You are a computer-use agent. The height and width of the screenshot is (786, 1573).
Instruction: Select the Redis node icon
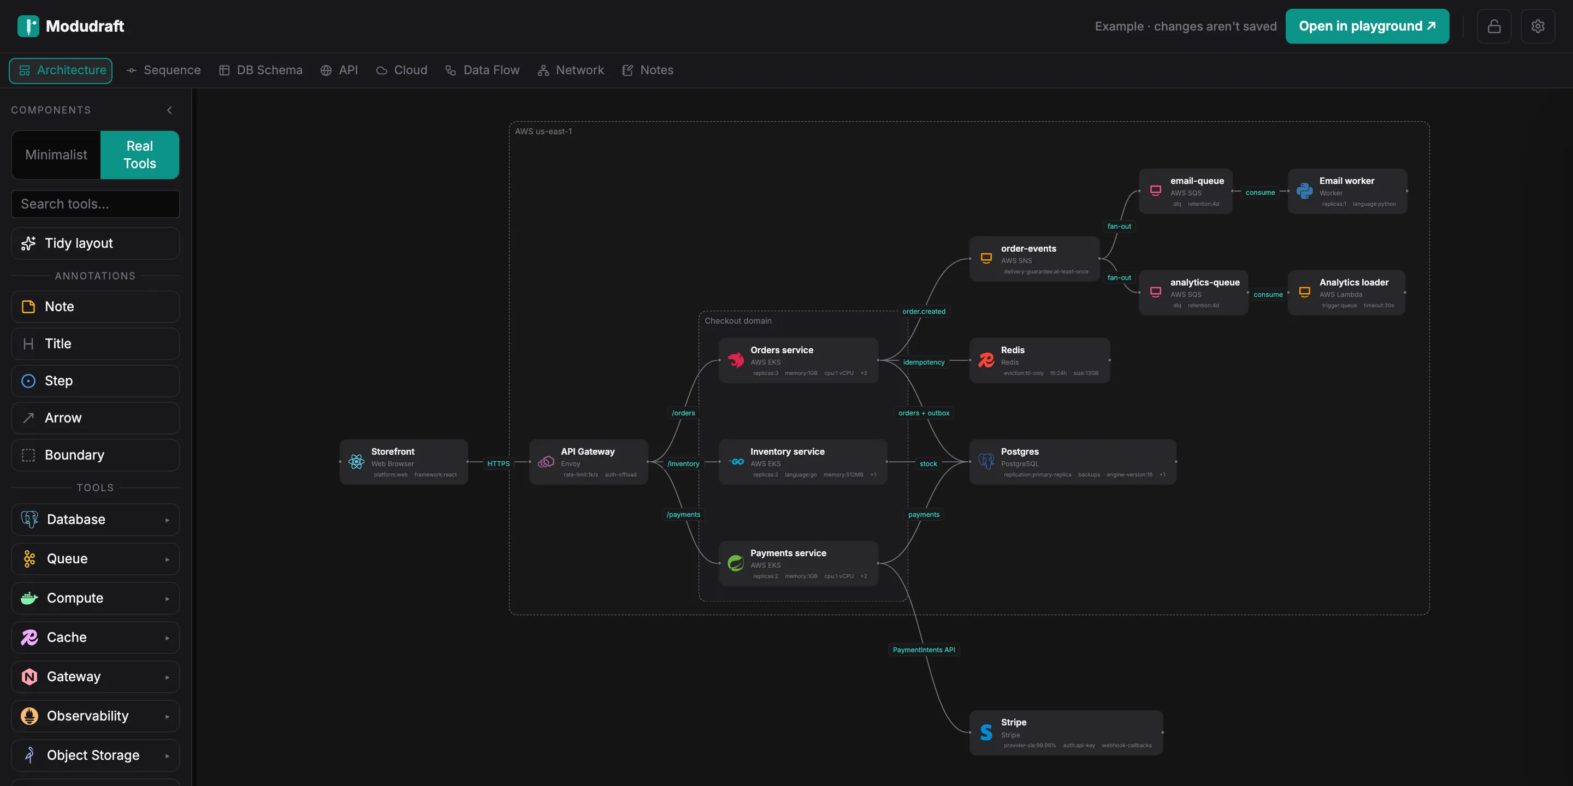click(x=986, y=360)
